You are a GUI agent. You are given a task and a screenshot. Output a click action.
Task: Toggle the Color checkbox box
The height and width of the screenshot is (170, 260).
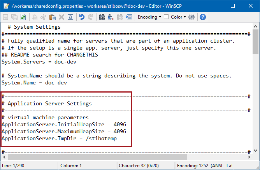166,17
